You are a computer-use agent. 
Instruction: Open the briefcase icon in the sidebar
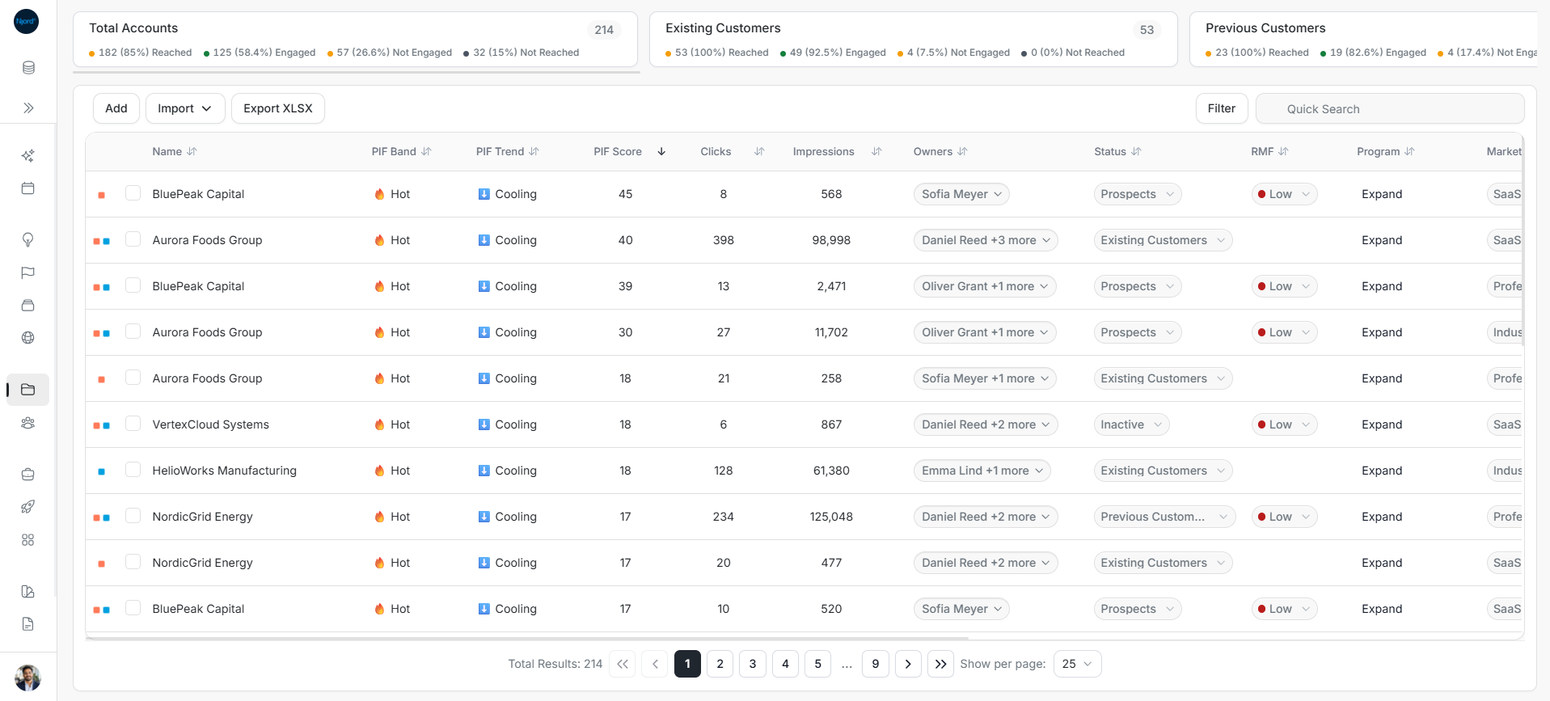click(28, 475)
